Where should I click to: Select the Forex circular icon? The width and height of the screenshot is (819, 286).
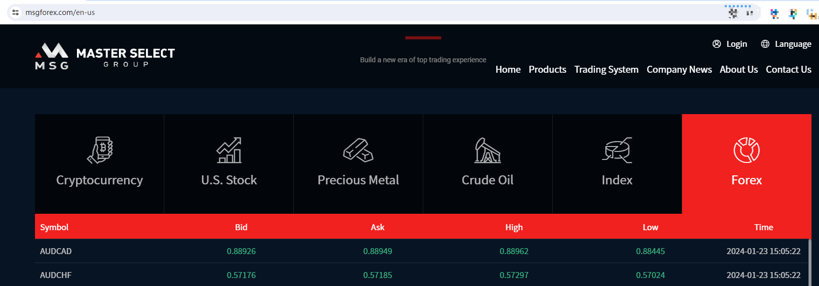747,150
